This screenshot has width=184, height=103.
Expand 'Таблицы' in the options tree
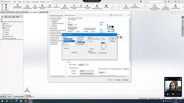[x=51, y=25]
